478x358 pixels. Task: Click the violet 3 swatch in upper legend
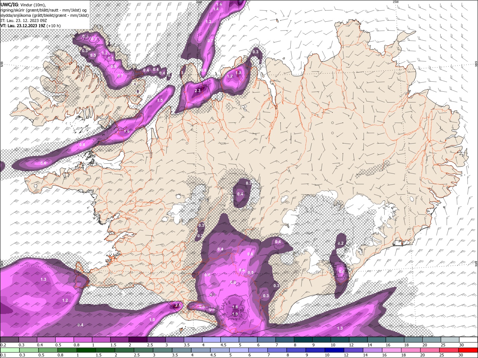coord(175,340)
